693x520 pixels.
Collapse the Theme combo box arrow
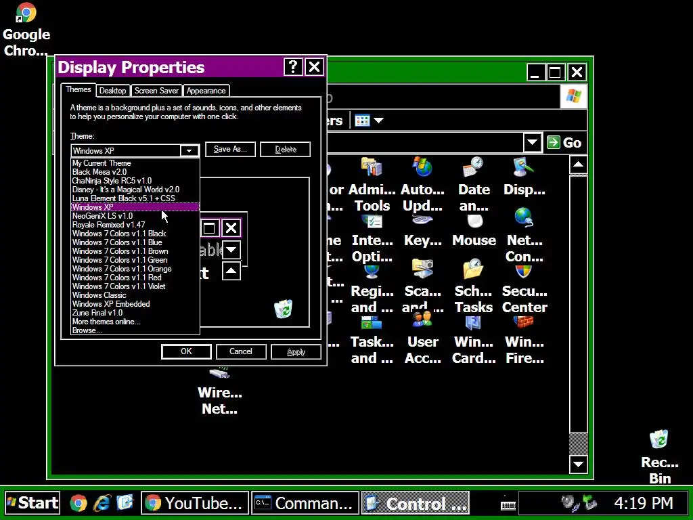coord(189,151)
